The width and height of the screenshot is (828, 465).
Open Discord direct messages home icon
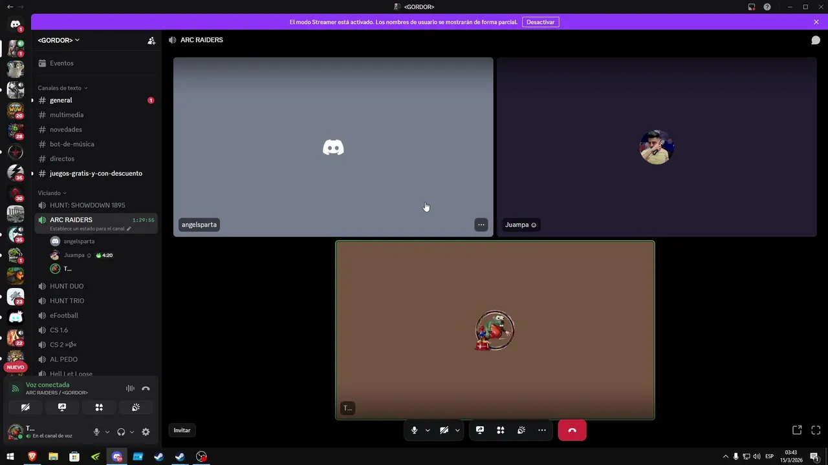16,24
